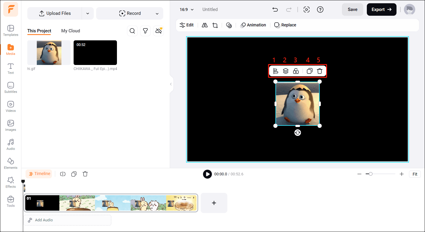Open the layer order icon

click(x=286, y=71)
